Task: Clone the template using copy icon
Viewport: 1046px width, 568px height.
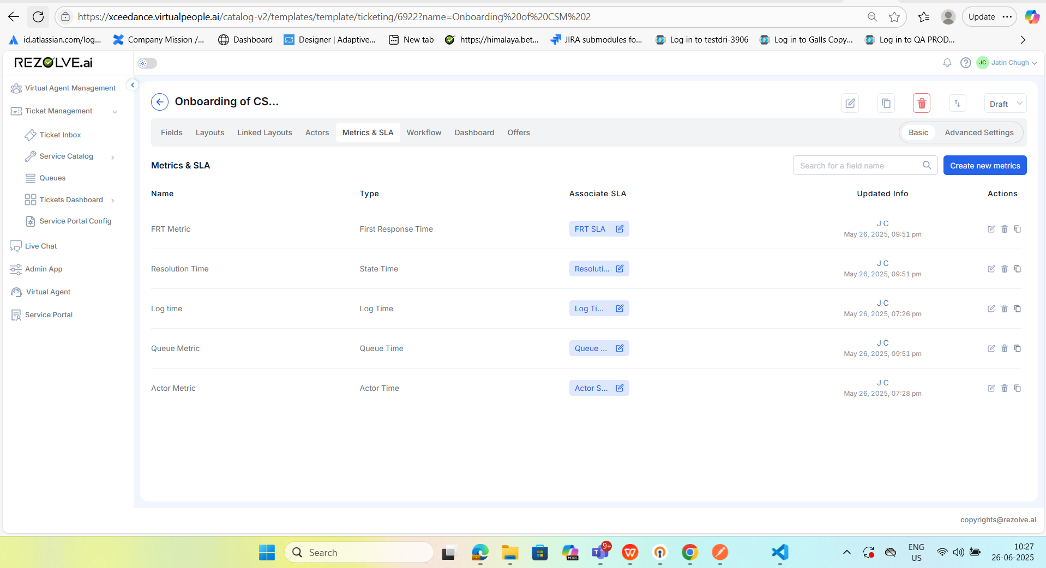Action: tap(886, 103)
